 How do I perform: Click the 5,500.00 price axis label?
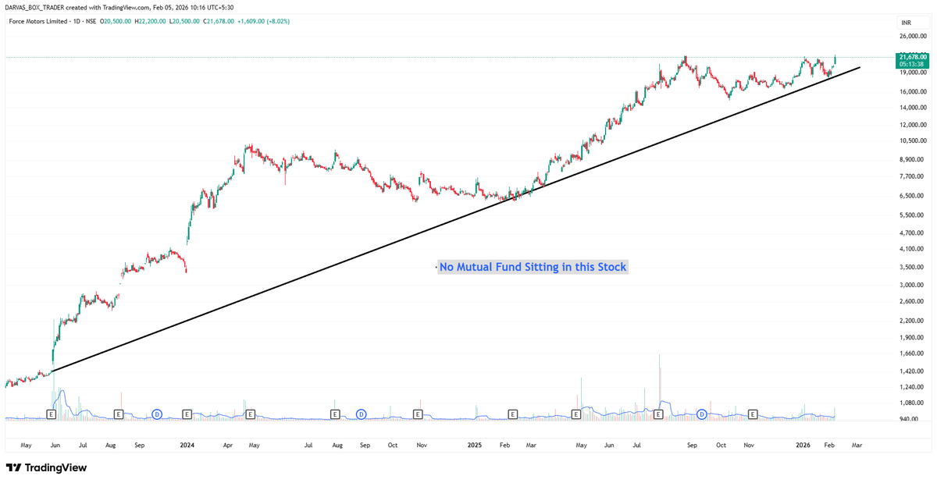[x=913, y=215]
